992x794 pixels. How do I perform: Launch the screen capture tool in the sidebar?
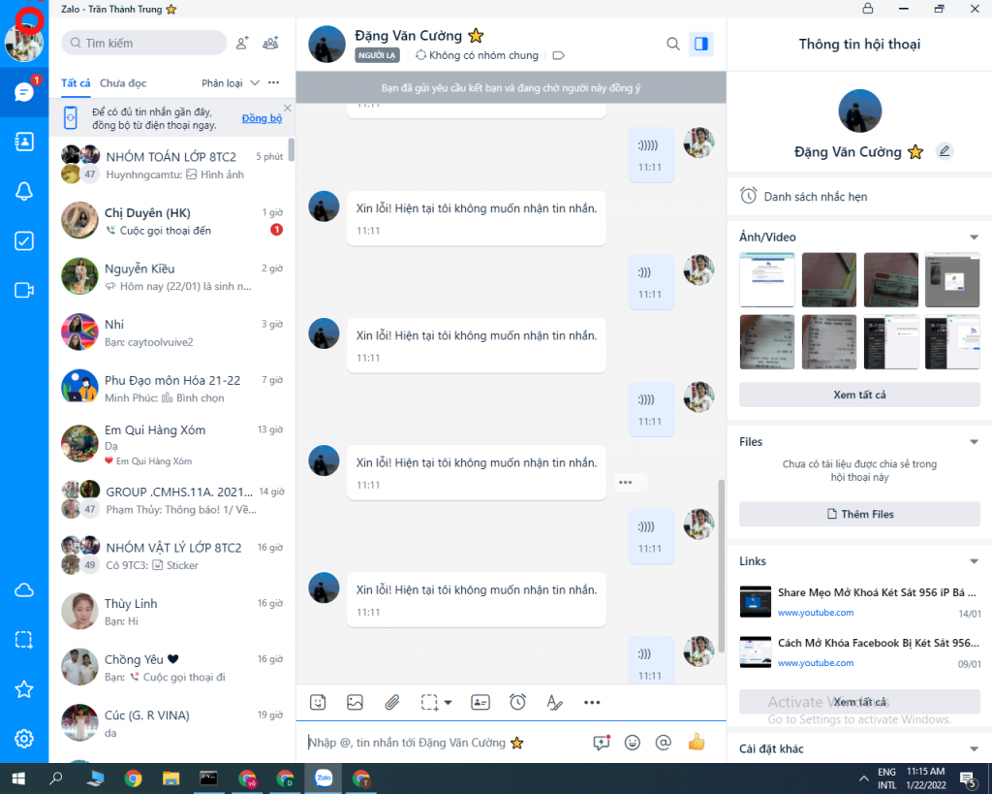click(x=24, y=640)
